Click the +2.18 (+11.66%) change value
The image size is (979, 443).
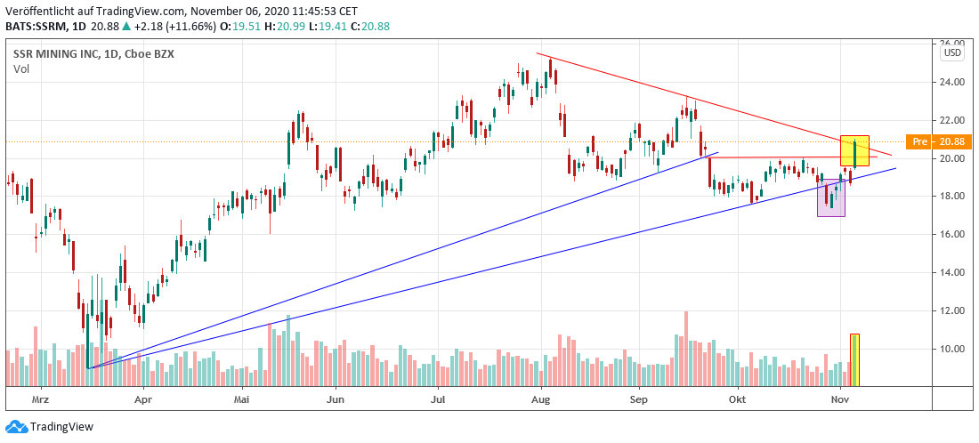pyautogui.click(x=174, y=27)
